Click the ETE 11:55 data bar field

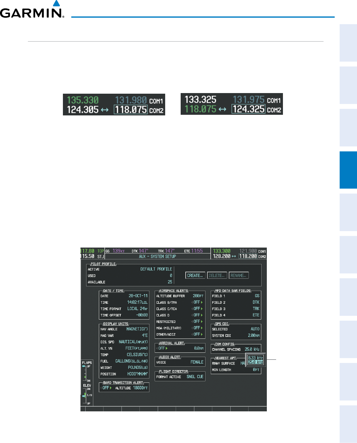pyautogui.click(x=193, y=251)
